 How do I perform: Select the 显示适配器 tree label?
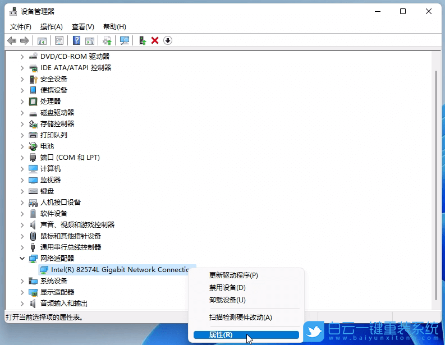pyautogui.click(x=57, y=292)
